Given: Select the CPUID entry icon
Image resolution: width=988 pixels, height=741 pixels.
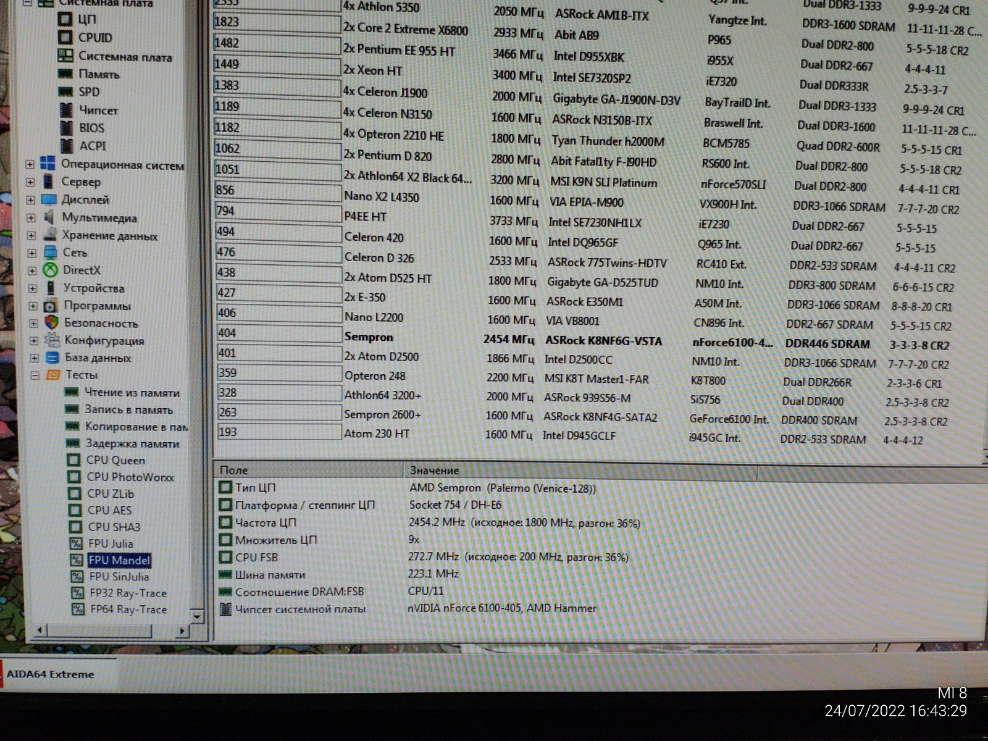Looking at the screenshot, I should 65,38.
